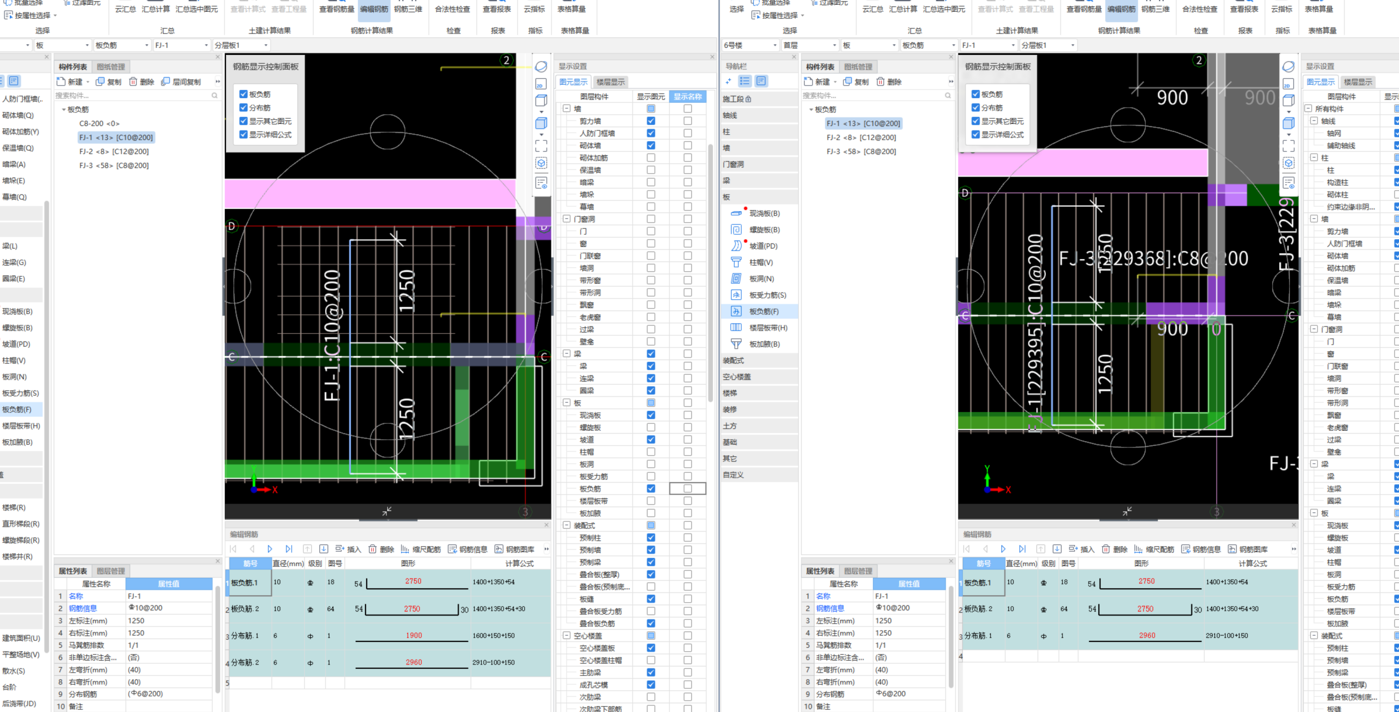This screenshot has height=712, width=1399.
Task: Enable 砌体加筋 display checkbox in left display settings
Action: point(651,158)
